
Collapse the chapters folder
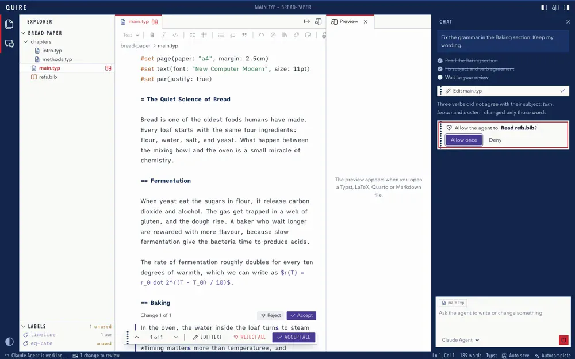pyautogui.click(x=26, y=42)
